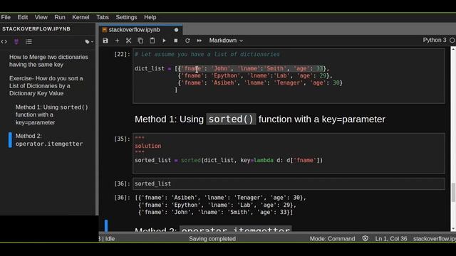Cut selected cell with the scissors icon

pos(128,41)
